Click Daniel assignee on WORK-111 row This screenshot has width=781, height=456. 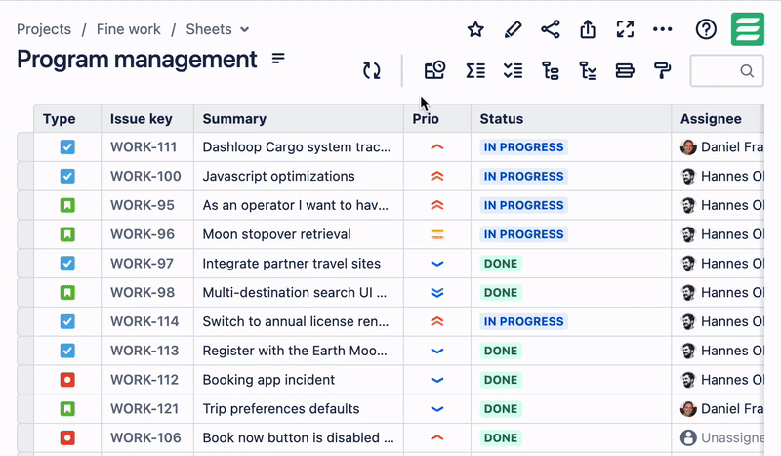tap(721, 147)
